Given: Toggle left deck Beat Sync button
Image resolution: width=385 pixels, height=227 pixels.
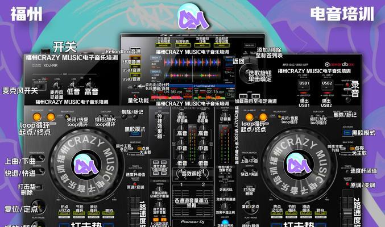Looking at the screenshot, I should (131, 148).
